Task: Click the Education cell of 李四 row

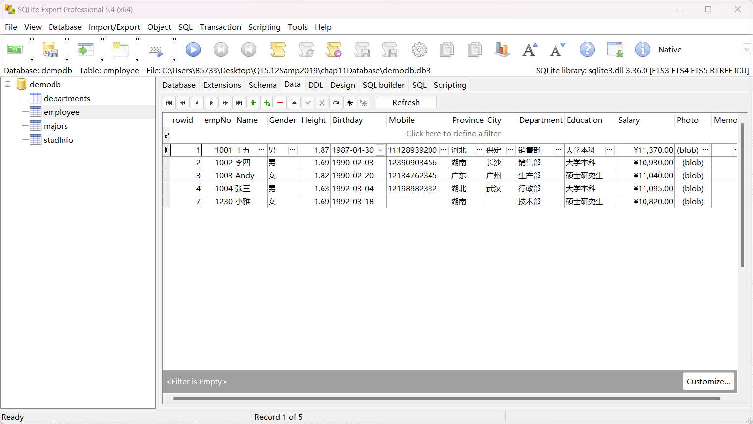Action: coord(590,162)
